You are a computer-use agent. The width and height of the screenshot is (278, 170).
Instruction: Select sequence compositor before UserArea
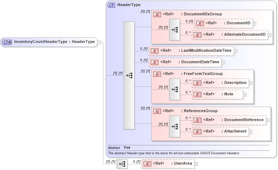[122, 164]
